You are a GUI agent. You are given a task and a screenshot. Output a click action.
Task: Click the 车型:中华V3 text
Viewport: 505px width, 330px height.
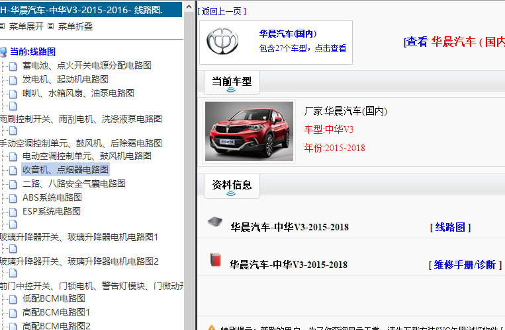coord(329,129)
